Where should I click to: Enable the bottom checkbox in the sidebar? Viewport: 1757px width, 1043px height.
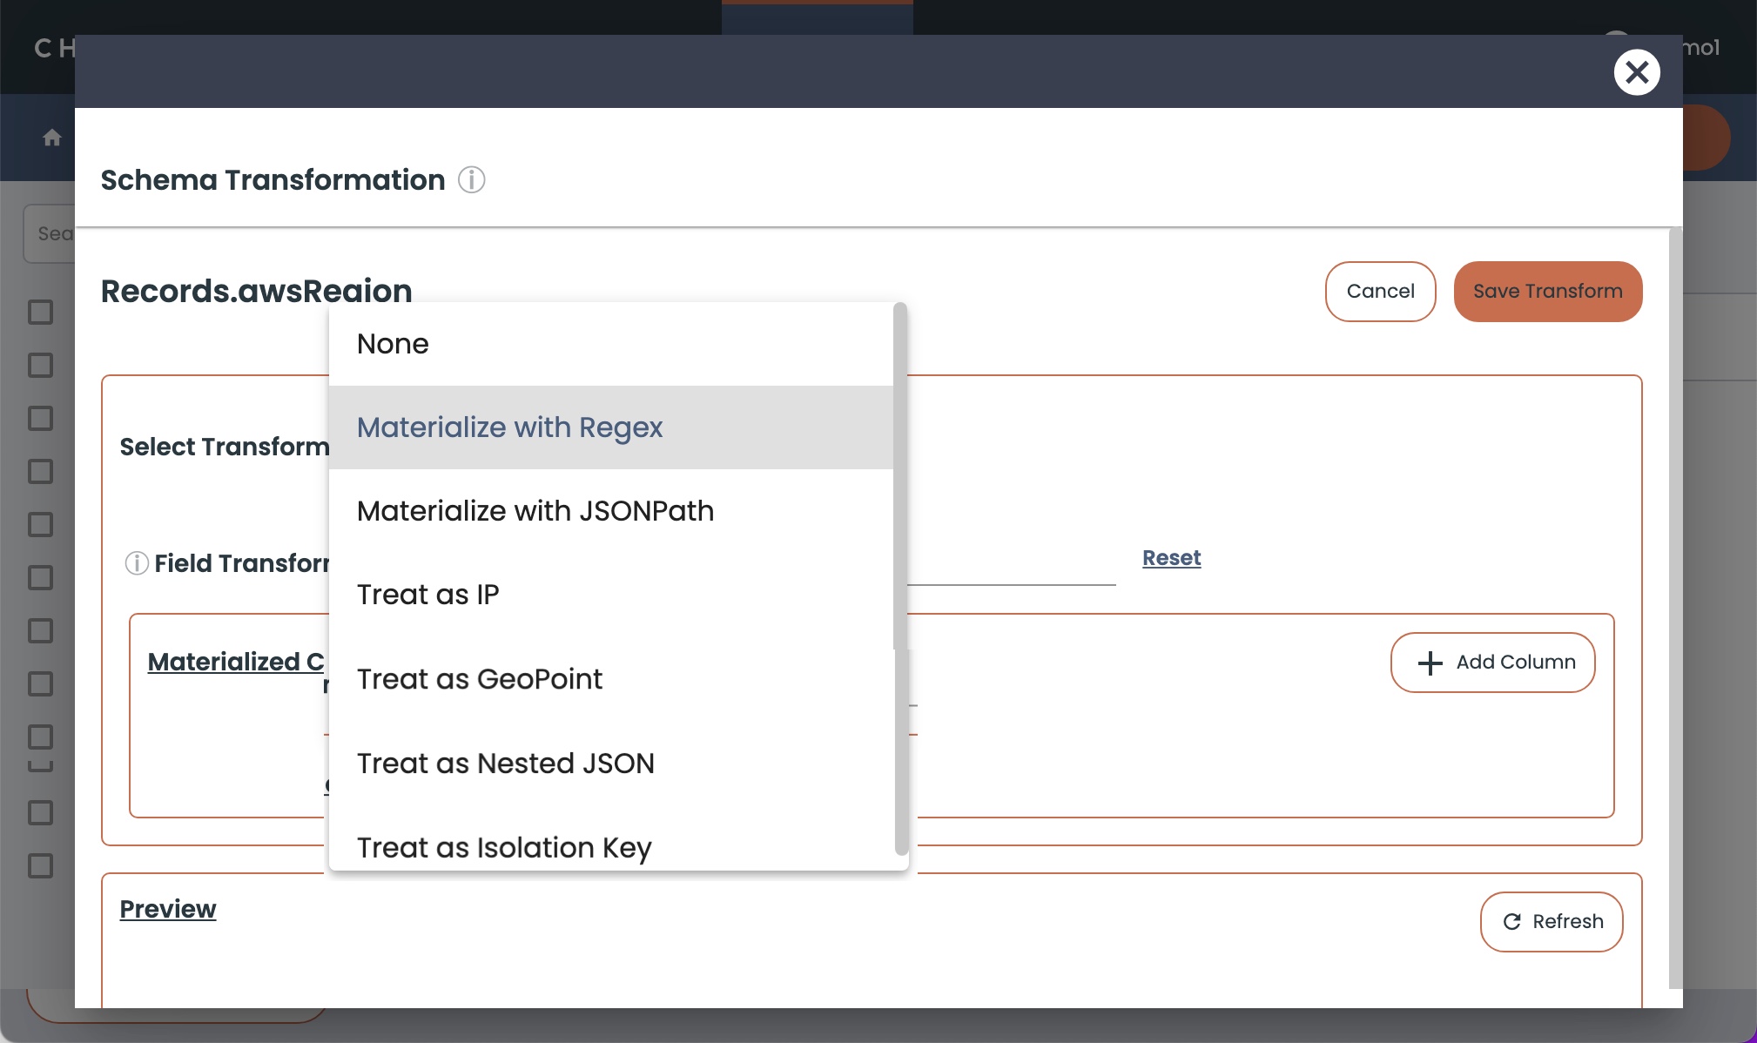pos(38,866)
